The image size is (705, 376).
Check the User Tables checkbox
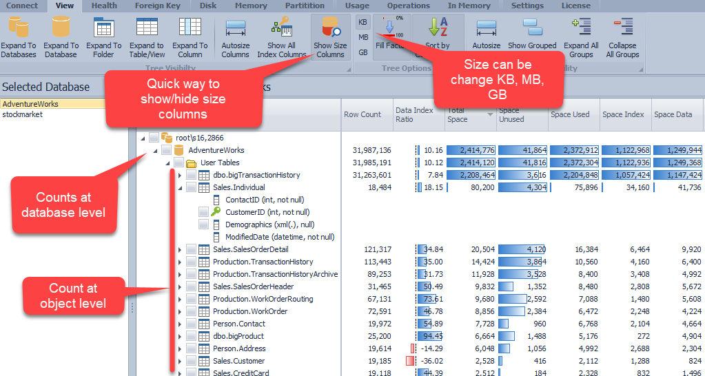[179, 163]
